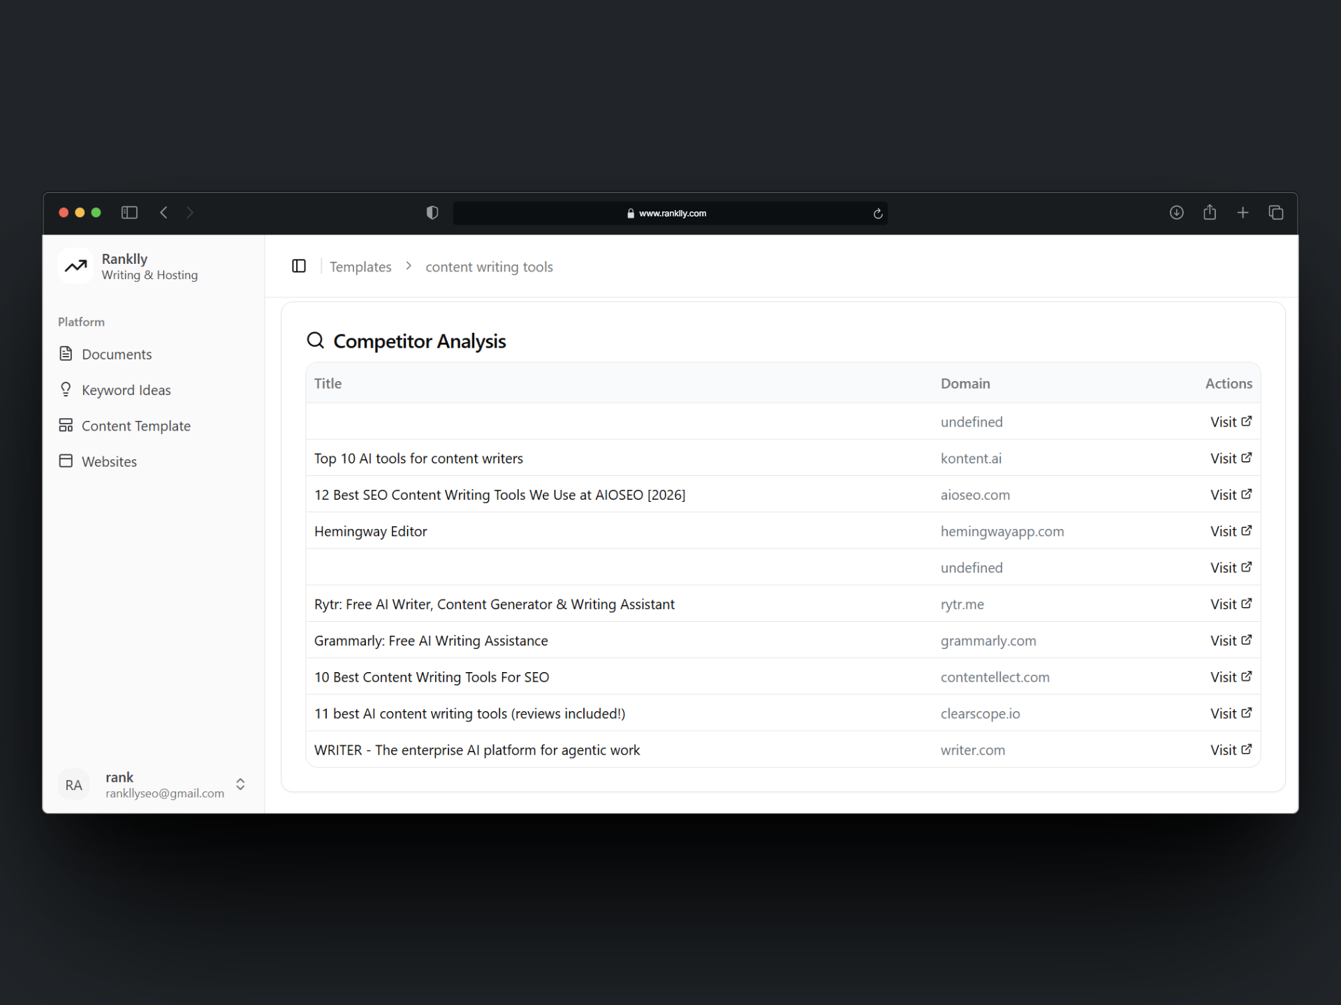Open the tab overview control
The width and height of the screenshot is (1341, 1005).
pyautogui.click(x=1276, y=213)
